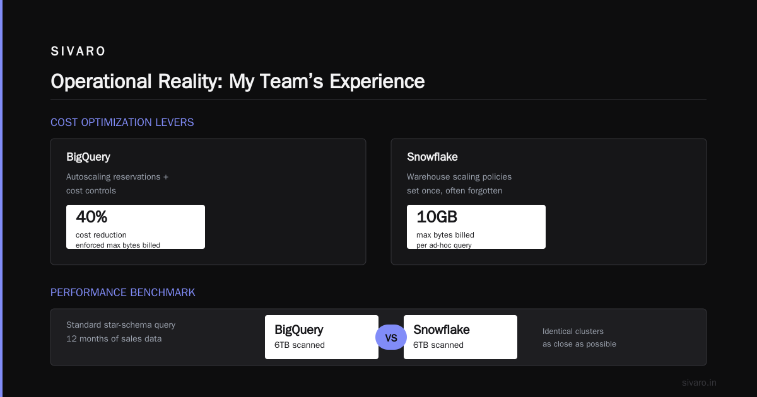Click the 10GB statistic value
The image size is (757, 397).
coord(437,217)
